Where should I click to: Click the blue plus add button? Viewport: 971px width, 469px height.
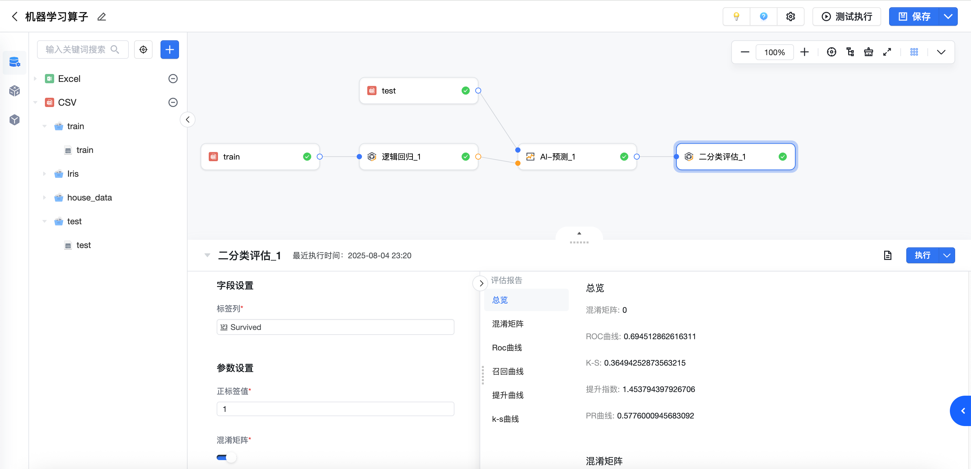(x=170, y=50)
